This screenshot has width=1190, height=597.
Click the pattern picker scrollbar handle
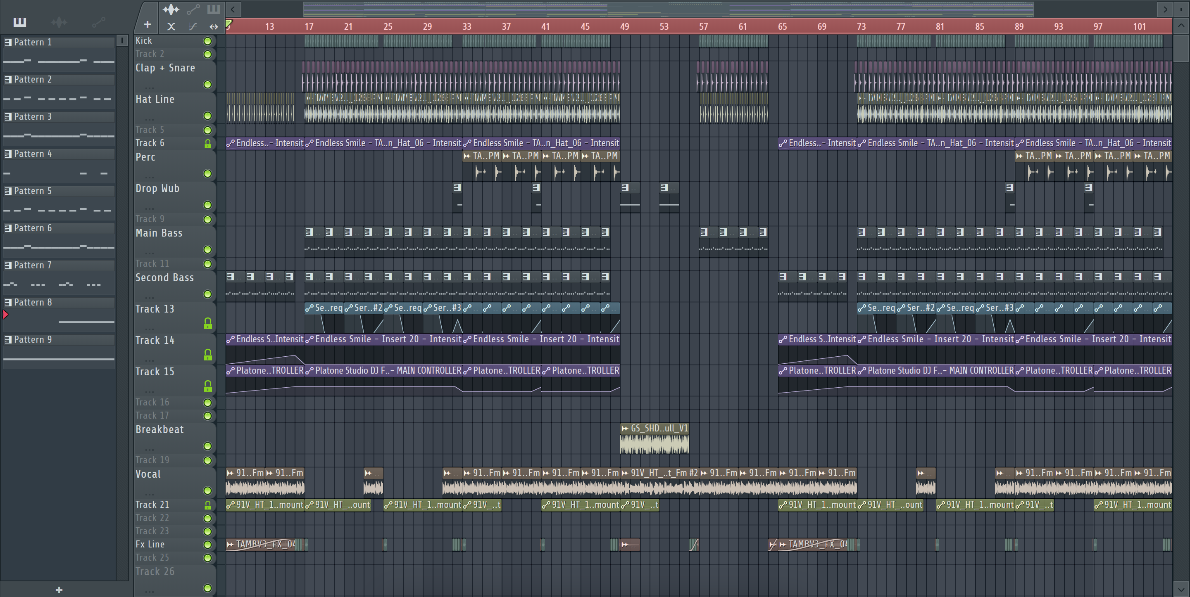point(122,41)
